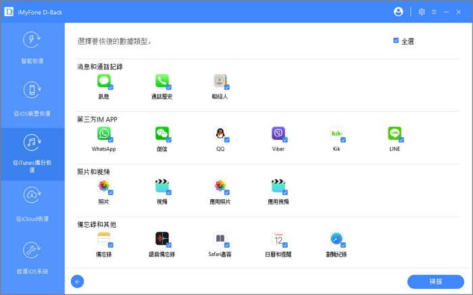Select the Safari書籤 bookmark icon
473x295 pixels.
[220, 239]
